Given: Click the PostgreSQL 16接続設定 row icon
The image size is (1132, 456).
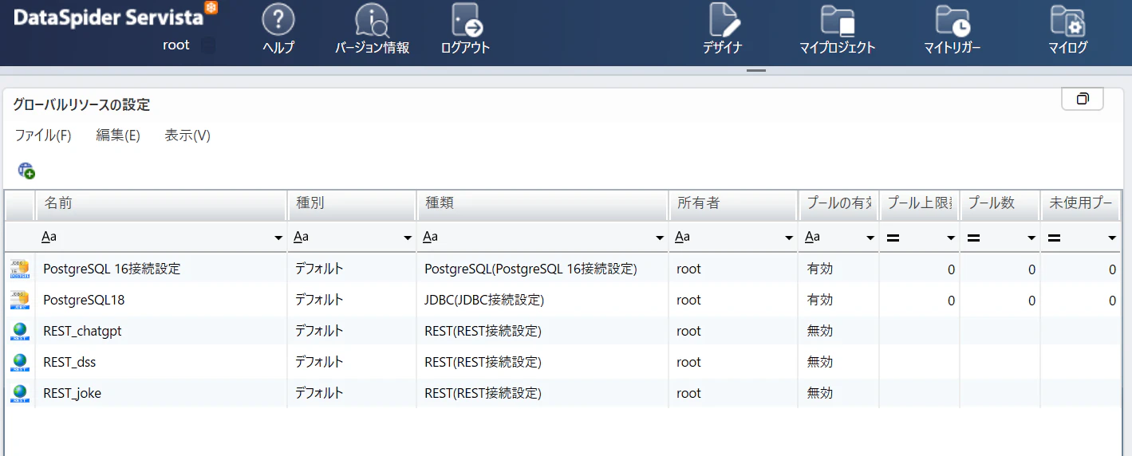Looking at the screenshot, I should pos(20,269).
